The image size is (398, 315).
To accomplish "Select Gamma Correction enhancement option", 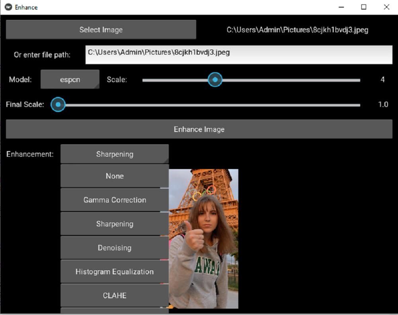I will coord(115,200).
